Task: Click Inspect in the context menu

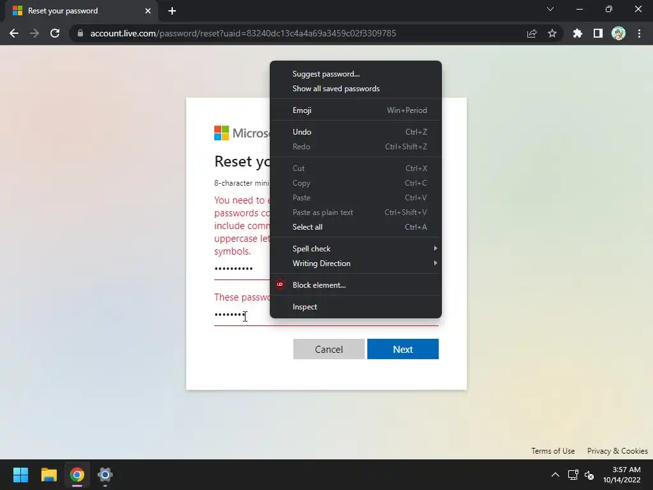Action: tap(356, 307)
